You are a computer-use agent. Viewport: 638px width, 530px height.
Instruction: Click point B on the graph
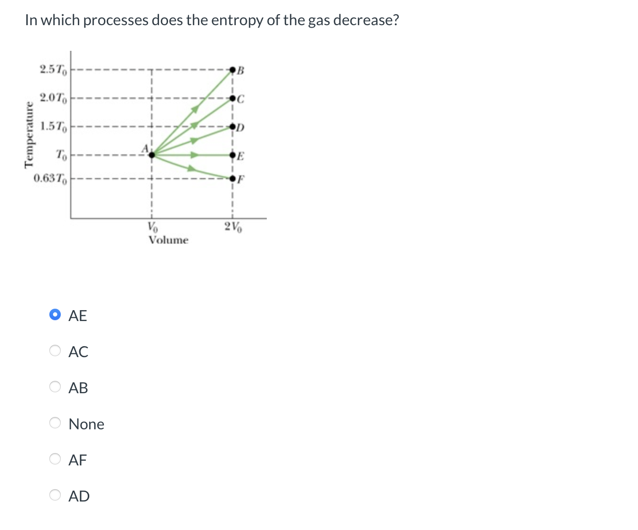233,69
